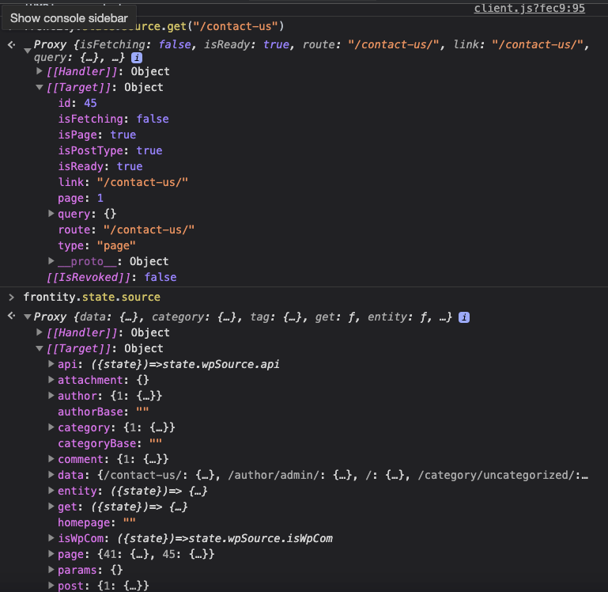
Task: Expand the api: ({state})=>state.wpSource.api property
Action: coord(51,364)
